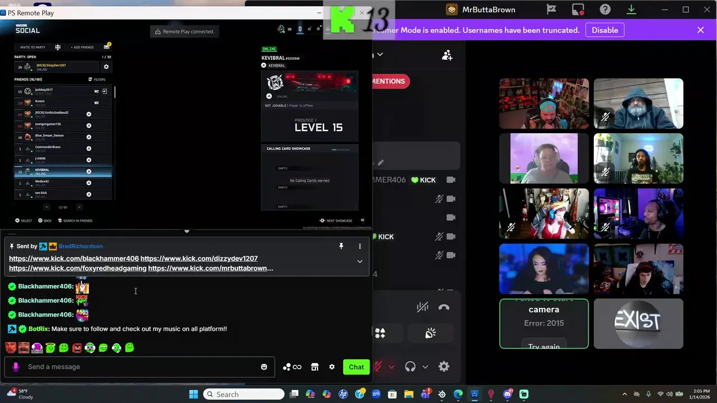Open the EXIST video tile

638,324
